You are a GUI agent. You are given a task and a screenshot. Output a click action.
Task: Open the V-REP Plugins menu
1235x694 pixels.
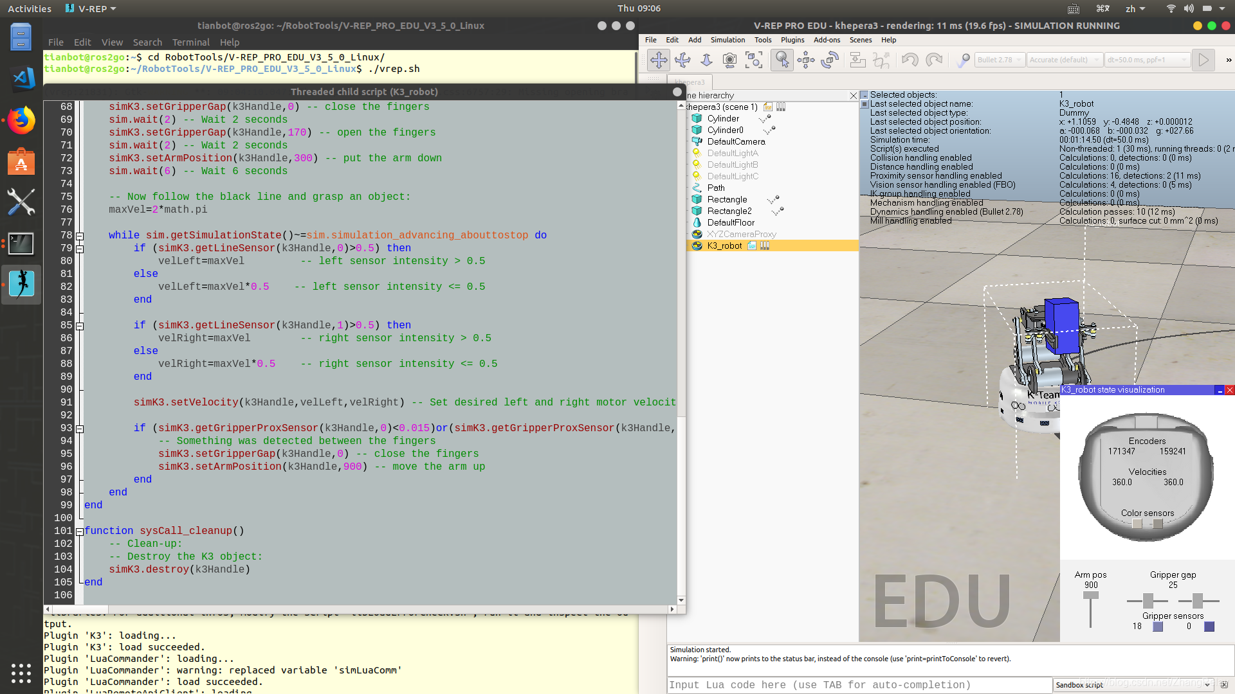click(x=792, y=40)
